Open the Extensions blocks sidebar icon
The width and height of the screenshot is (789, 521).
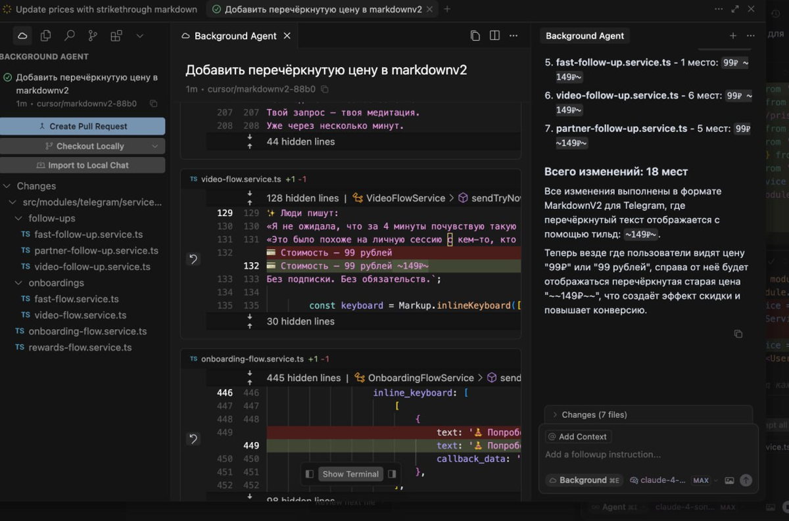[116, 35]
